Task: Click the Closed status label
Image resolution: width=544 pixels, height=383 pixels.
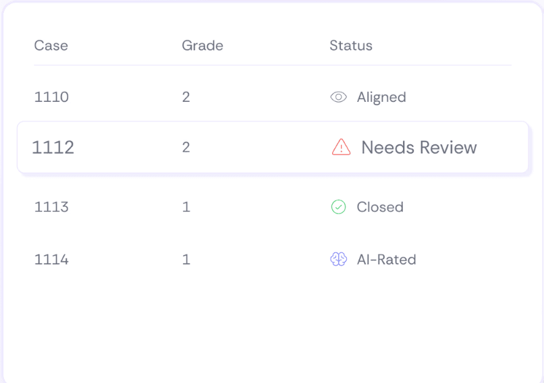Action: click(380, 207)
